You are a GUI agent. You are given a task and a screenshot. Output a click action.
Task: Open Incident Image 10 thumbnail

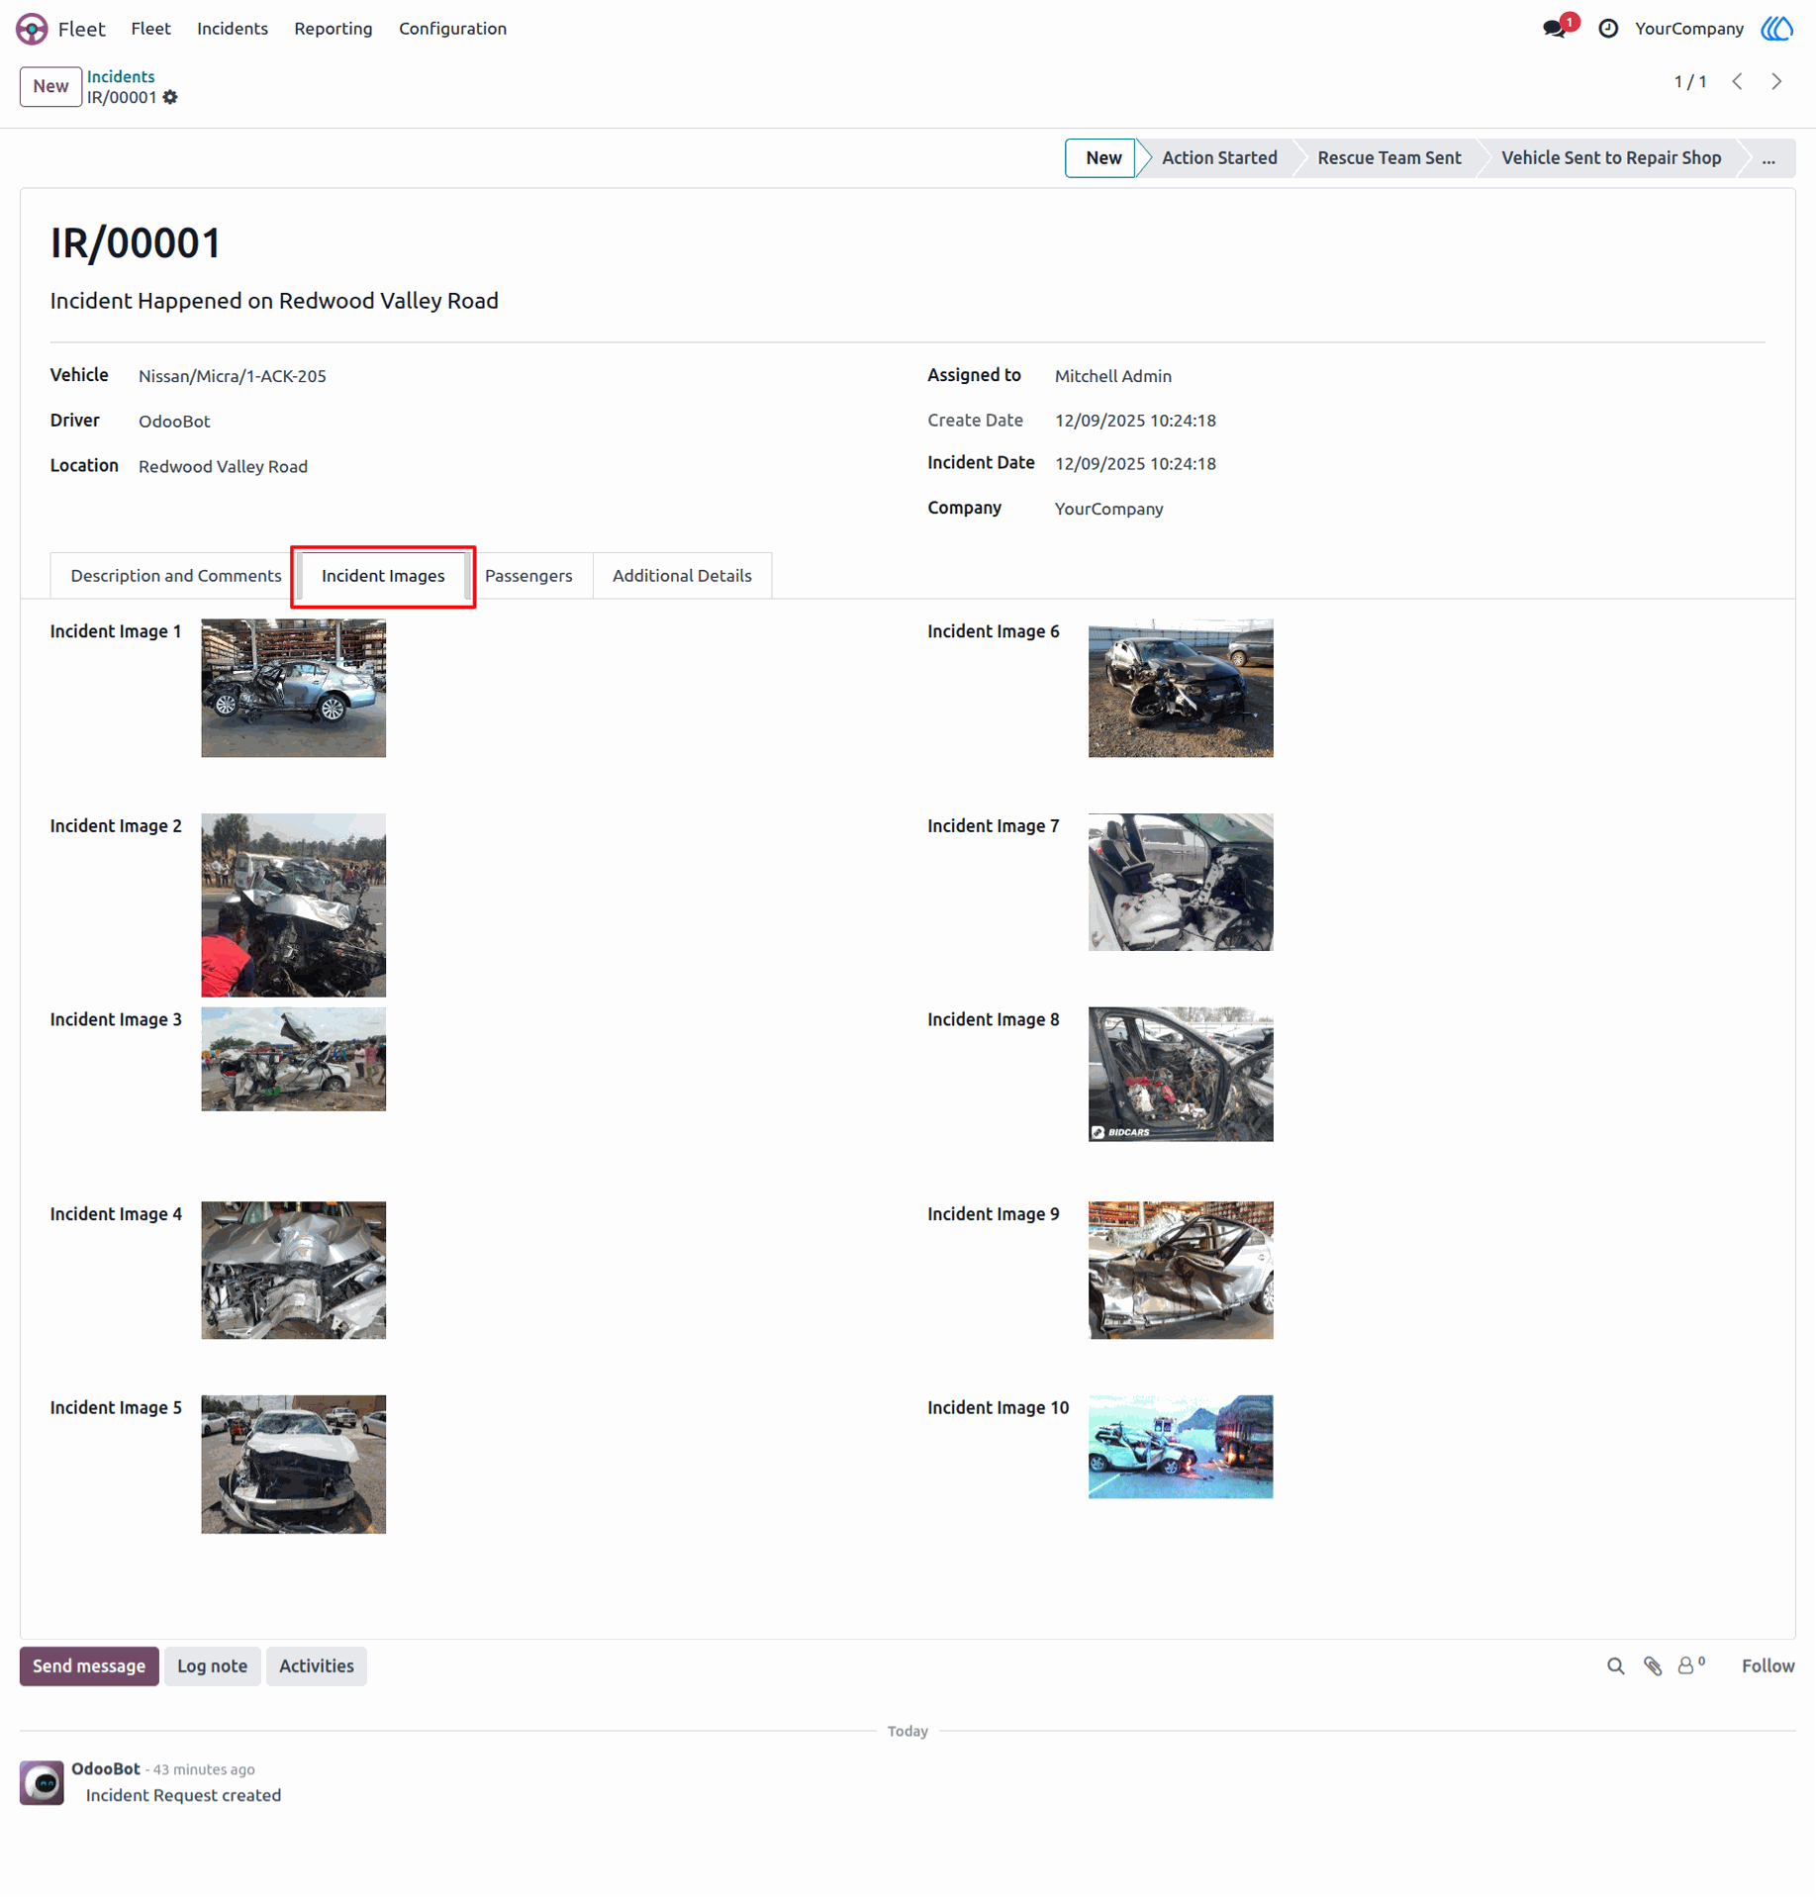[x=1181, y=1447]
